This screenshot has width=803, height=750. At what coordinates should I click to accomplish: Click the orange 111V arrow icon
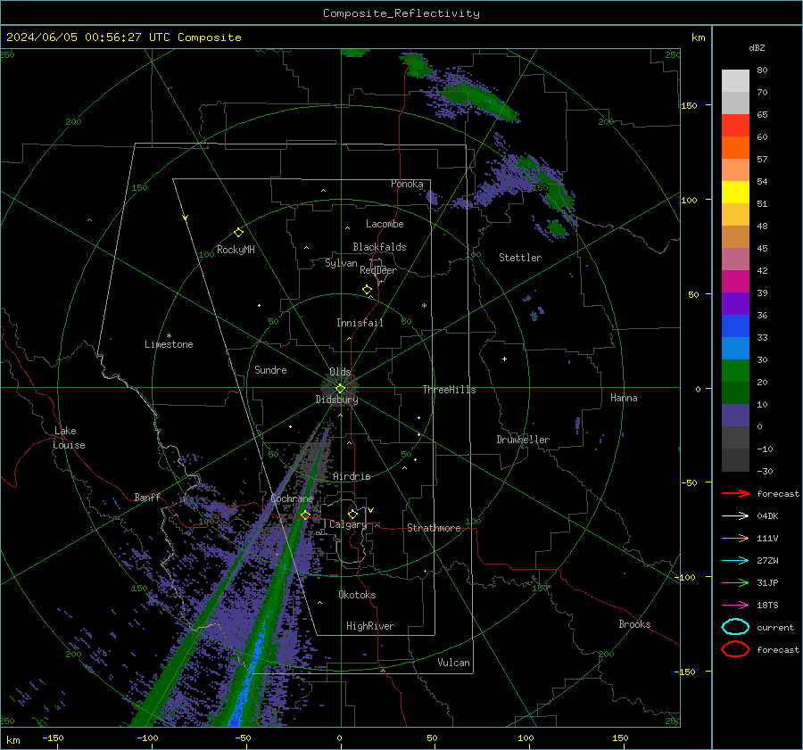[x=735, y=538]
